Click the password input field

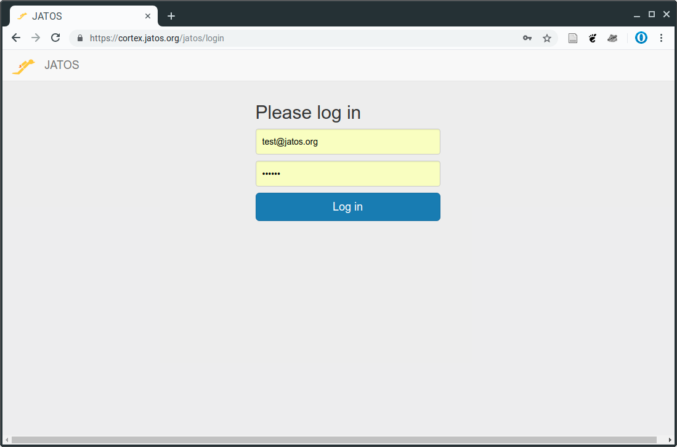coord(348,174)
